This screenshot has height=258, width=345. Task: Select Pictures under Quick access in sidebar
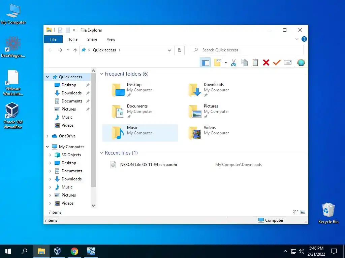point(69,109)
